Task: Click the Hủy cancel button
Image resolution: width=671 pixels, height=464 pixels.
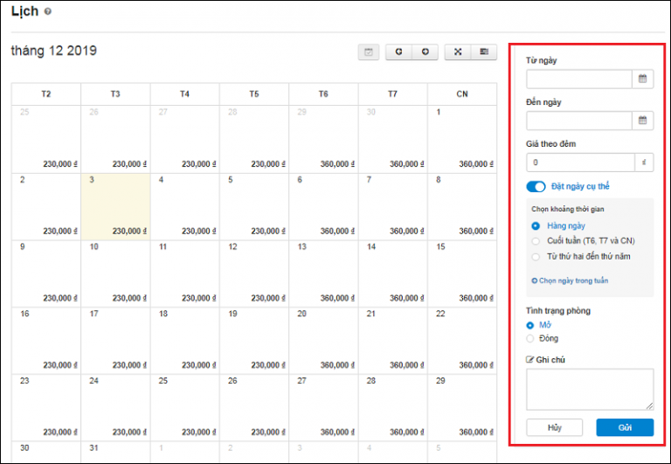Action: [x=554, y=427]
